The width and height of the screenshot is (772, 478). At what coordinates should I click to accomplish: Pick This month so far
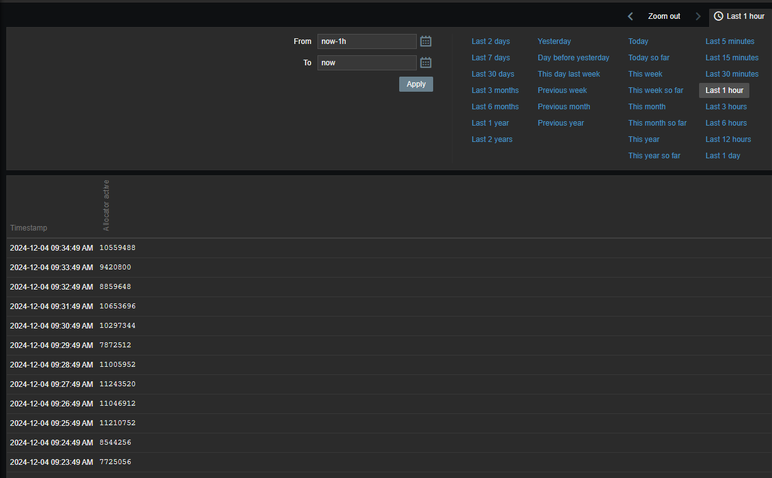(658, 123)
